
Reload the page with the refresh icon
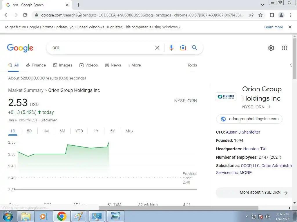[x=25, y=15]
